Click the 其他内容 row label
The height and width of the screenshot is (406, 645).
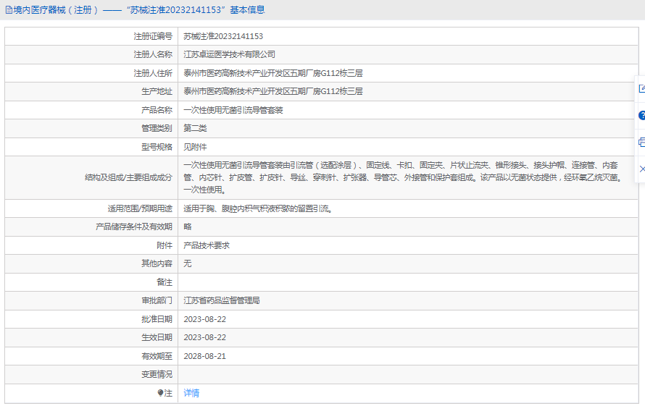click(157, 263)
